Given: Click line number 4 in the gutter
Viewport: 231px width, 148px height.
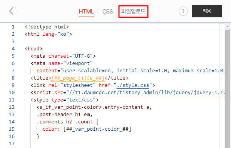Looking at the screenshot, I should (x=13, y=49).
